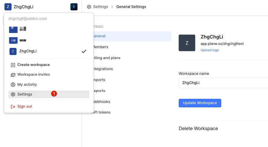Screen dimensions: 268x147
Task: Click the Sign out arrow icon
Action: pyautogui.click(x=13, y=106)
